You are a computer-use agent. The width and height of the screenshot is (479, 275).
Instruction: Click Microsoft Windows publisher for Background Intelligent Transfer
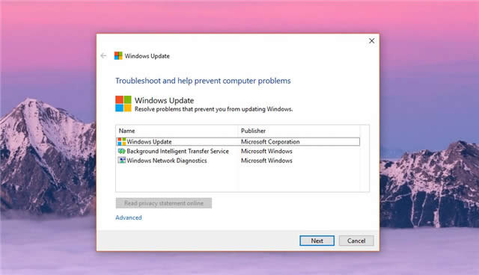pos(266,151)
